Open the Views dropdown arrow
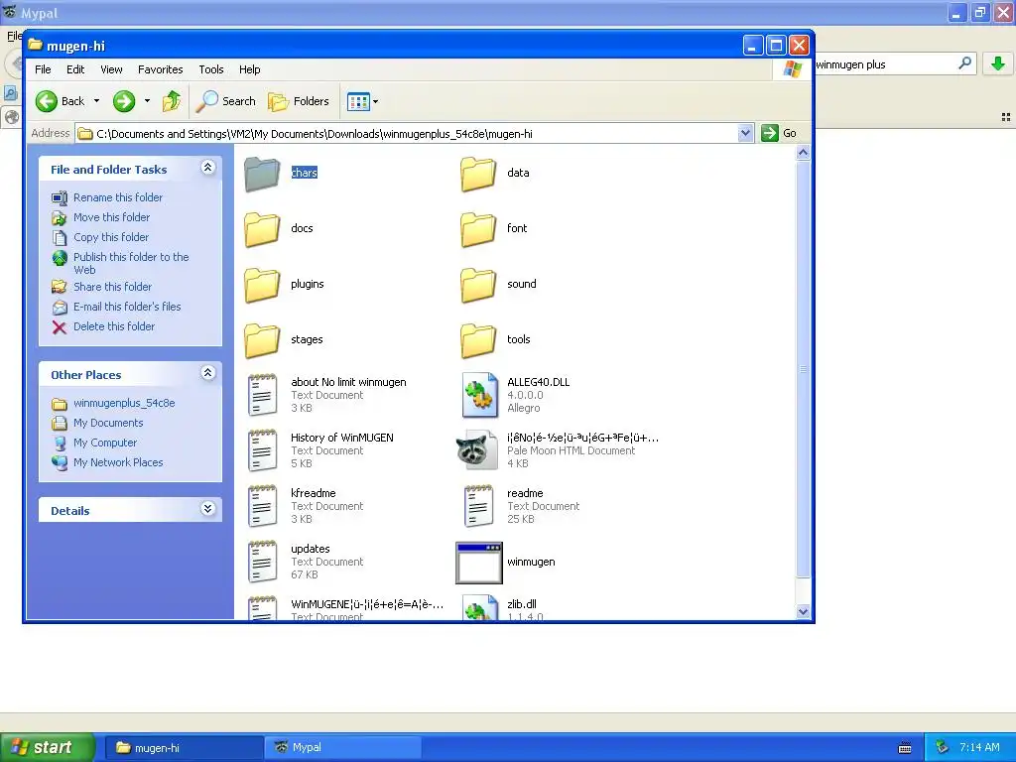The height and width of the screenshot is (762, 1016). tap(376, 101)
